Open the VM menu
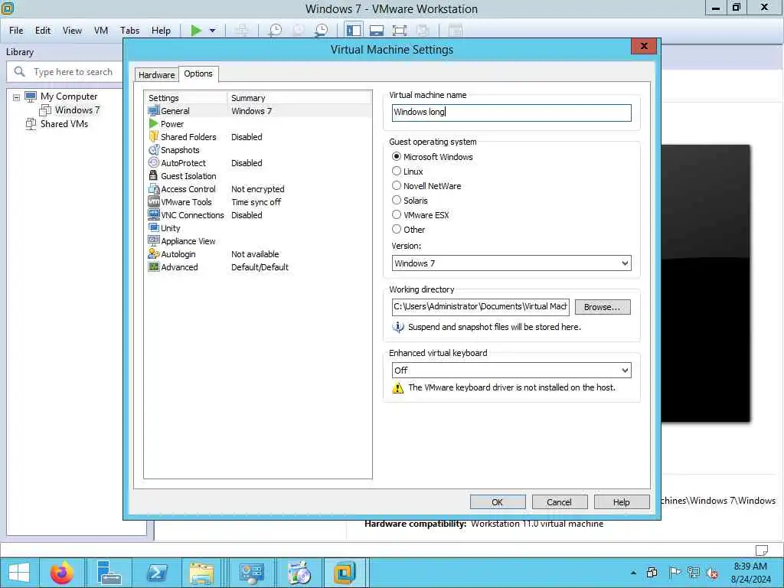This screenshot has width=784, height=588. click(x=101, y=31)
